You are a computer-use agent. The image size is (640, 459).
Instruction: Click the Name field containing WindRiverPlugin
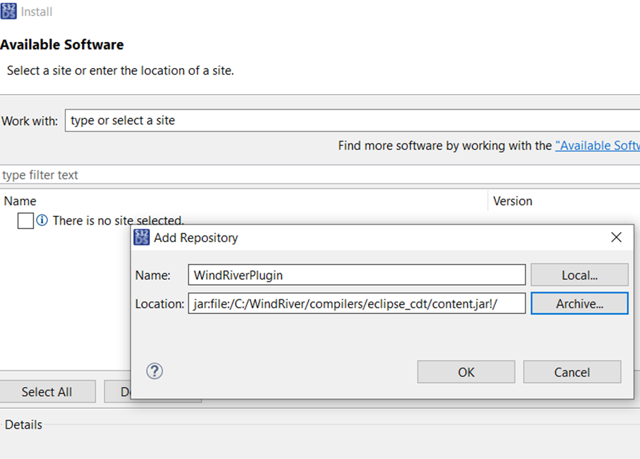point(357,274)
